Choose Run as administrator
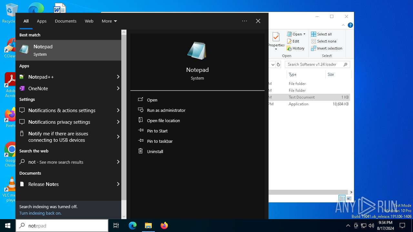Viewport: 413px width, 232px height. (x=162, y=110)
